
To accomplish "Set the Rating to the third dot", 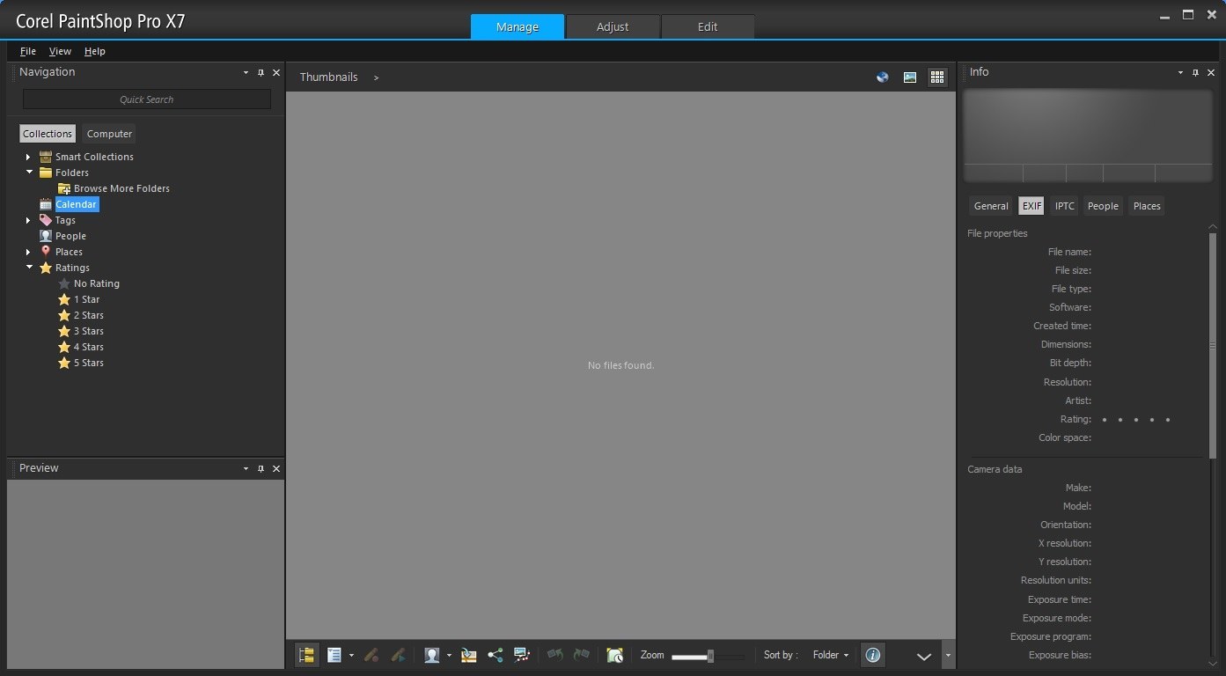I will click(1136, 420).
